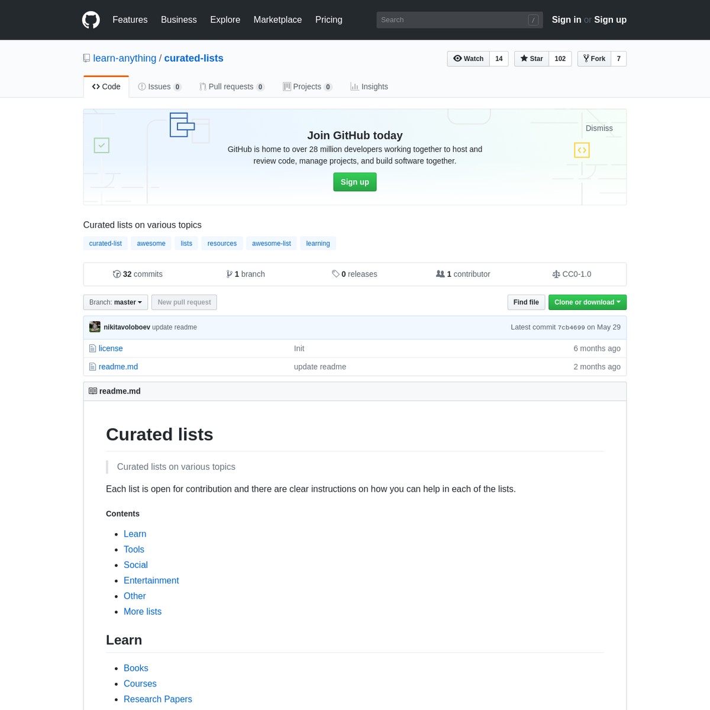Screen dimensions: 710x710
Task: Open the Courses link under Learn
Action: click(140, 683)
